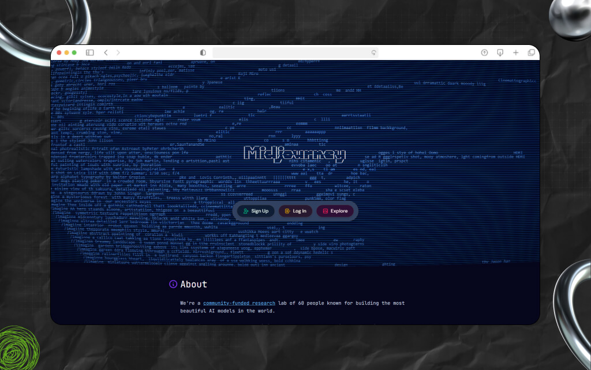Click the Midjourney logo title
The image size is (591, 370).
click(x=295, y=154)
